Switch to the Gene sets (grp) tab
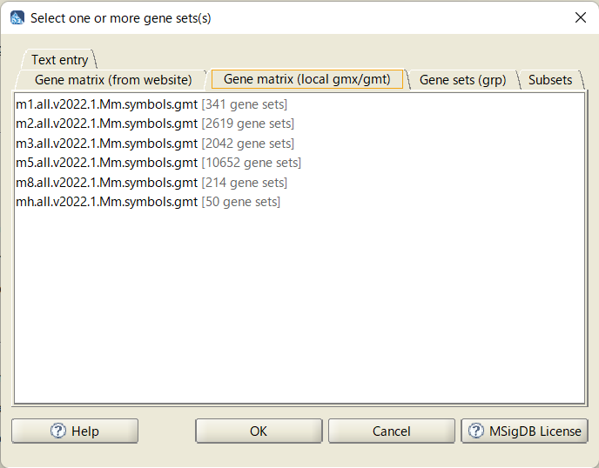The height and width of the screenshot is (468, 599). [x=462, y=80]
